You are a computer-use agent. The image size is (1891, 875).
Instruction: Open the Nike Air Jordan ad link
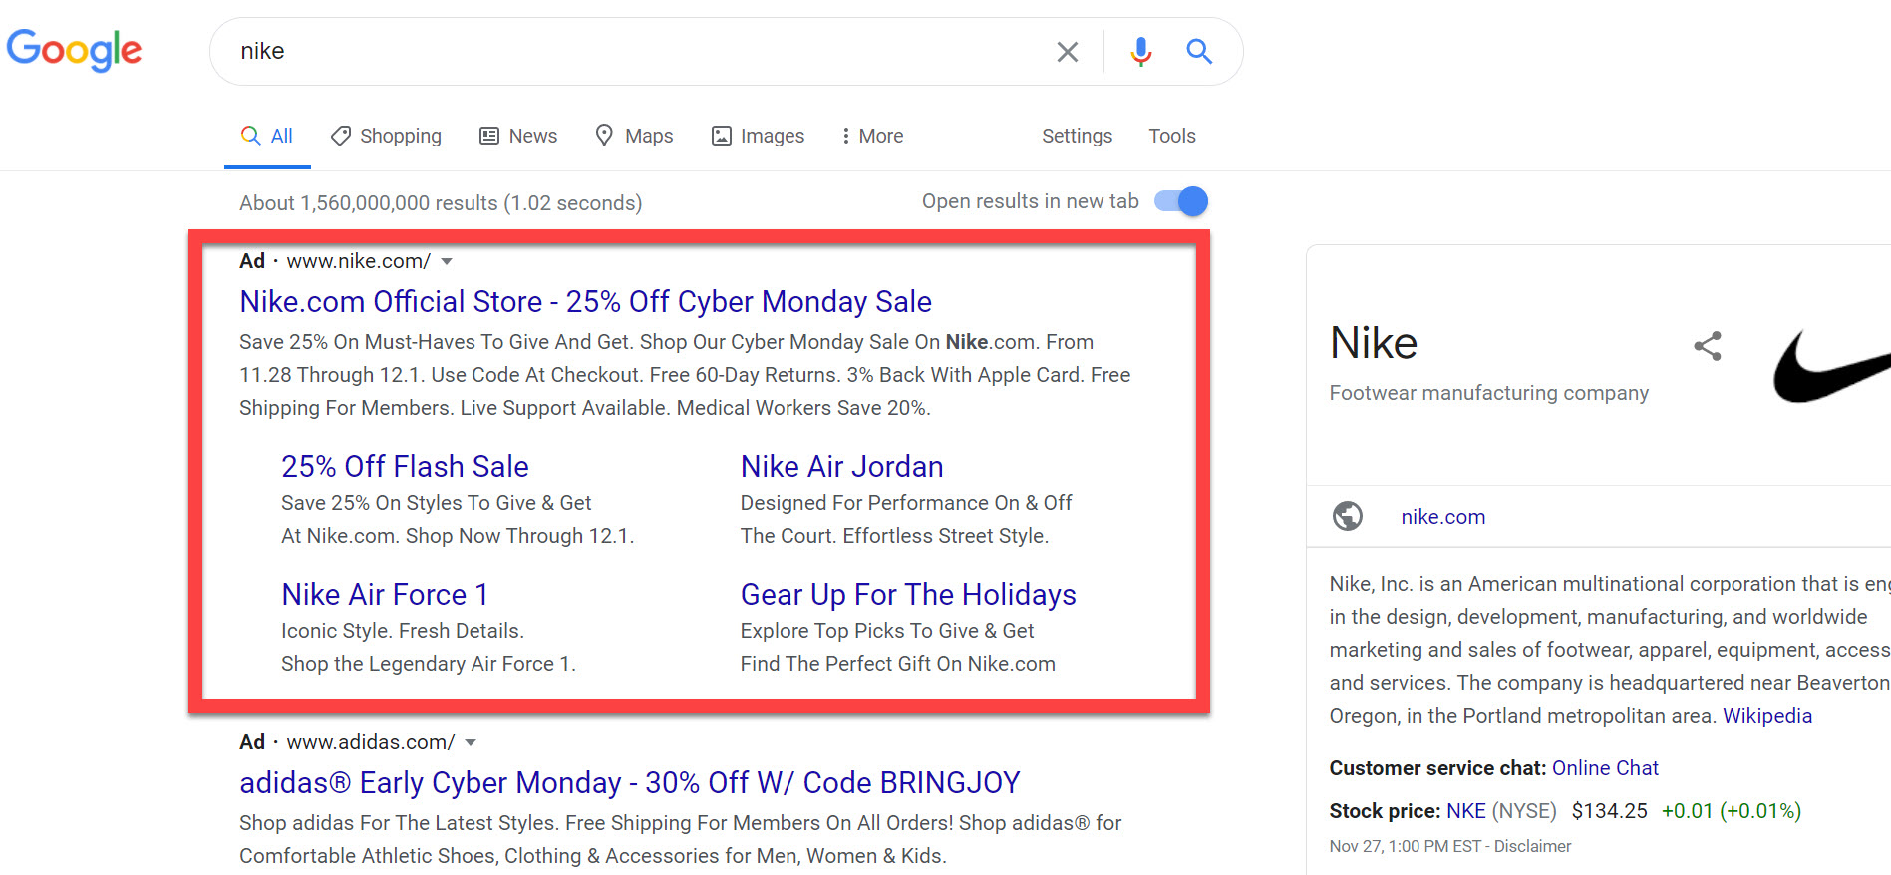point(841,466)
